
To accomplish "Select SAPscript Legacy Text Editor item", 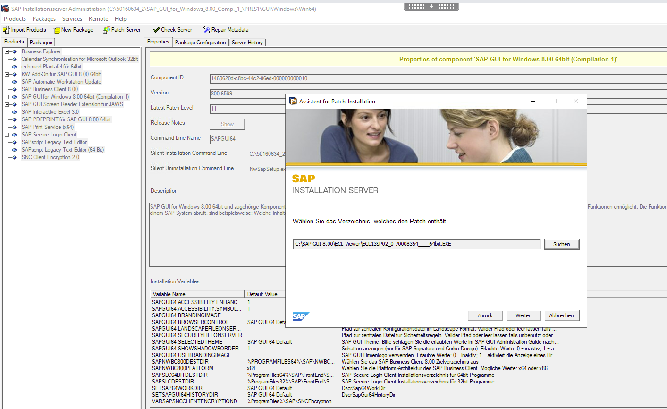I will tap(54, 142).
